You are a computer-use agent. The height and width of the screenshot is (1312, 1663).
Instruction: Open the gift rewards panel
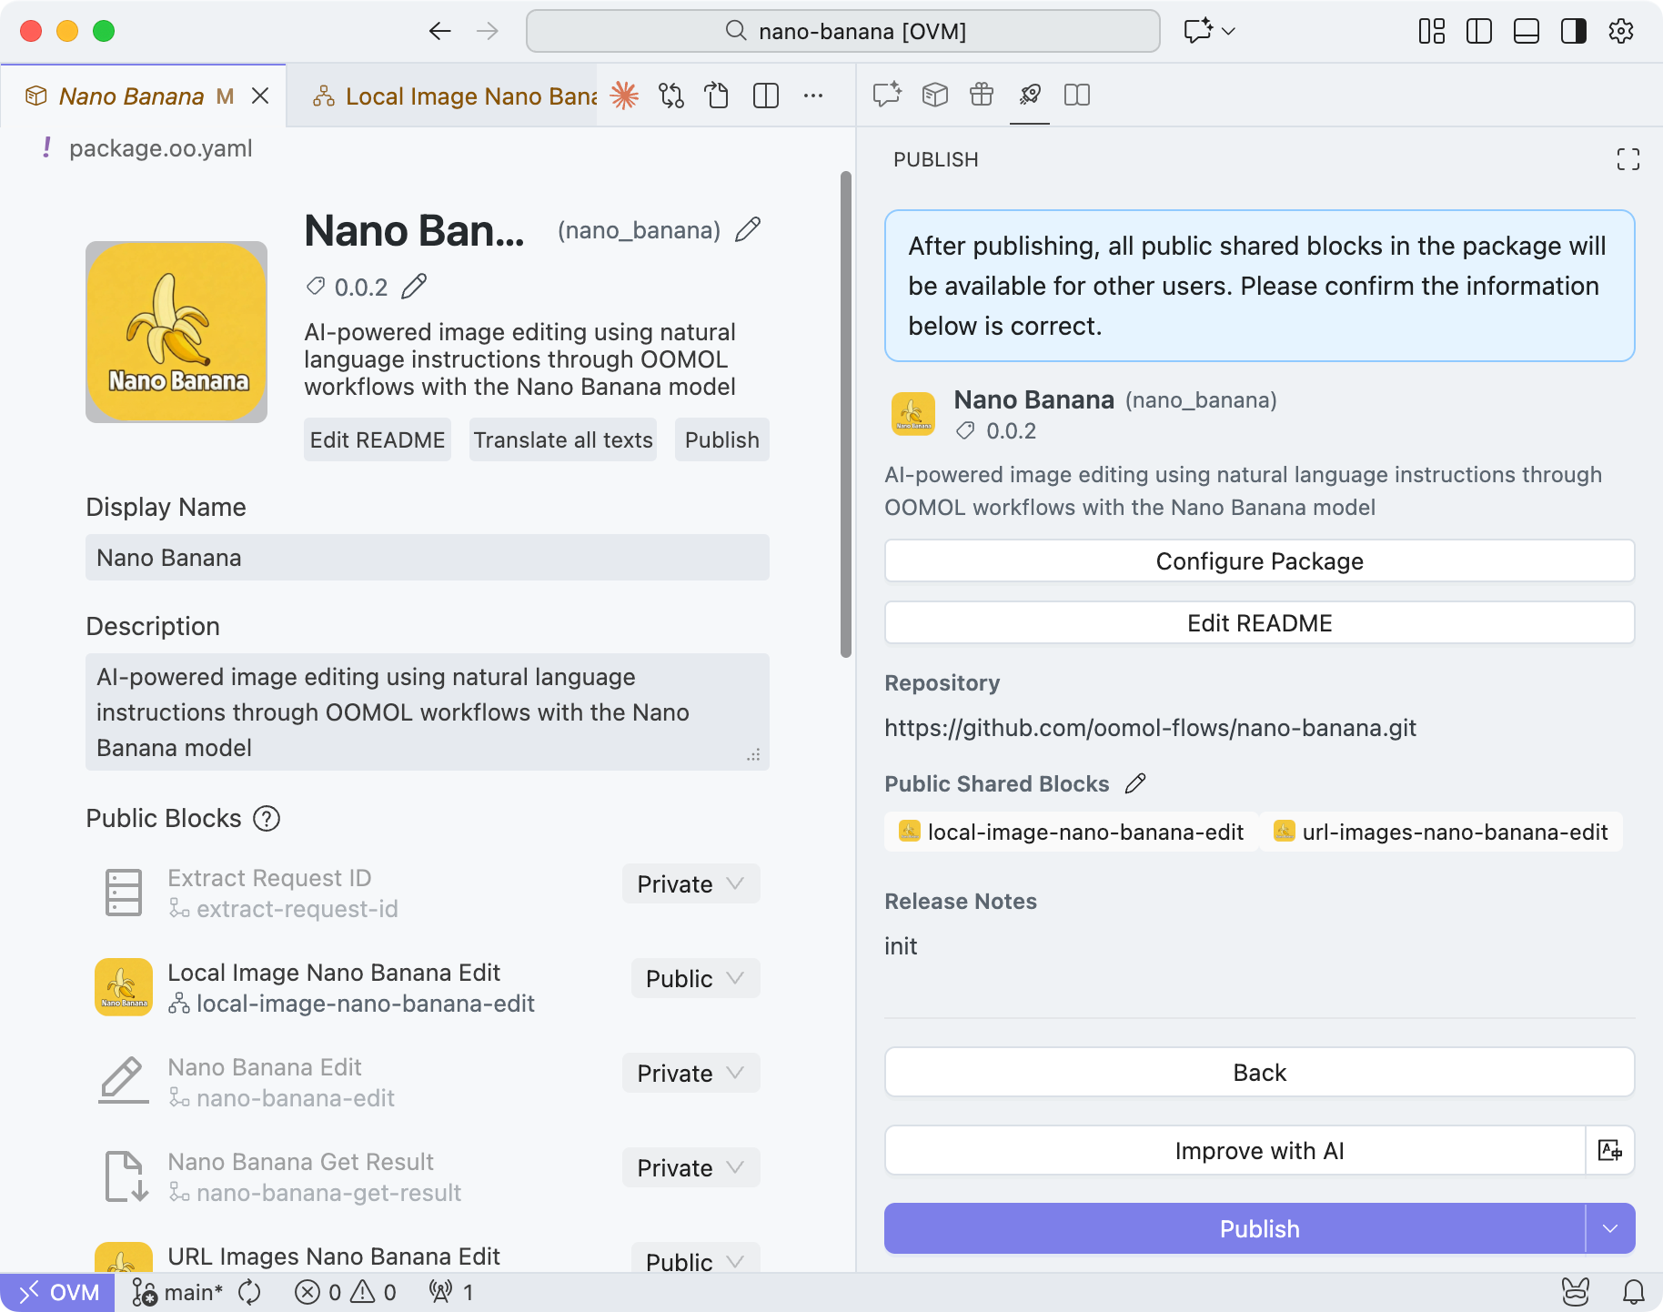982,96
